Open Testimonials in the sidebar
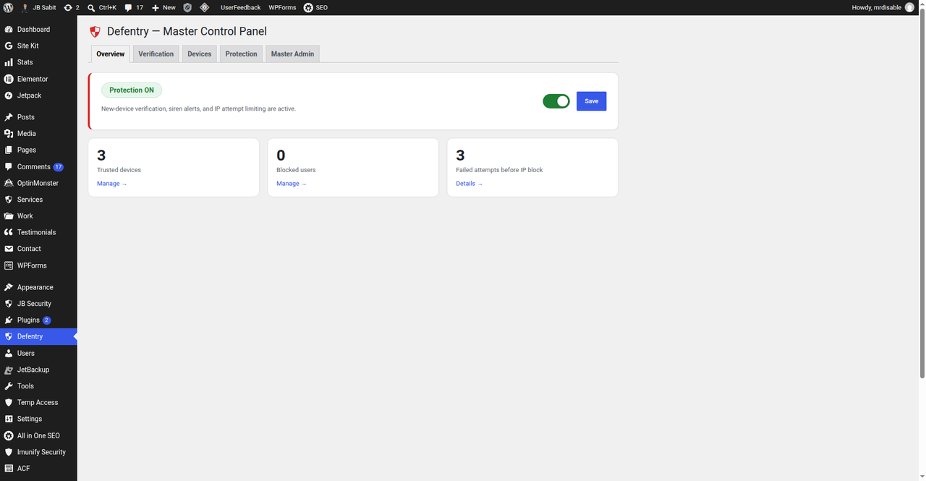Viewport: 926px width, 481px height. tap(38, 232)
